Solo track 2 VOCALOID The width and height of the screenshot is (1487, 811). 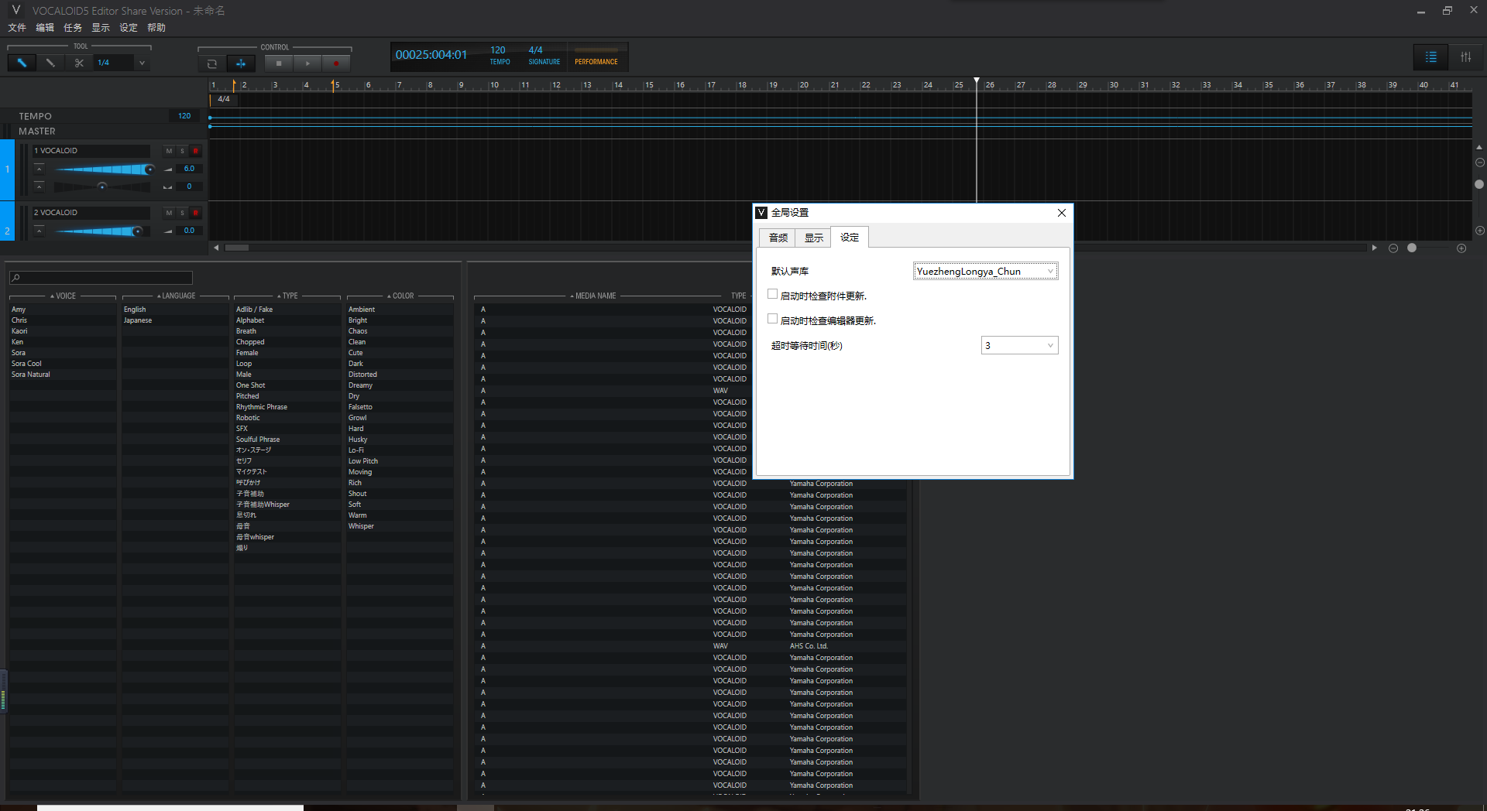tap(183, 213)
